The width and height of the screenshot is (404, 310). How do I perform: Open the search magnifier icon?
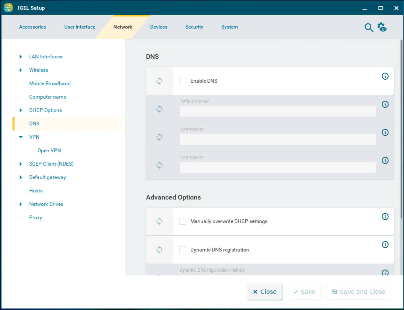(x=369, y=28)
